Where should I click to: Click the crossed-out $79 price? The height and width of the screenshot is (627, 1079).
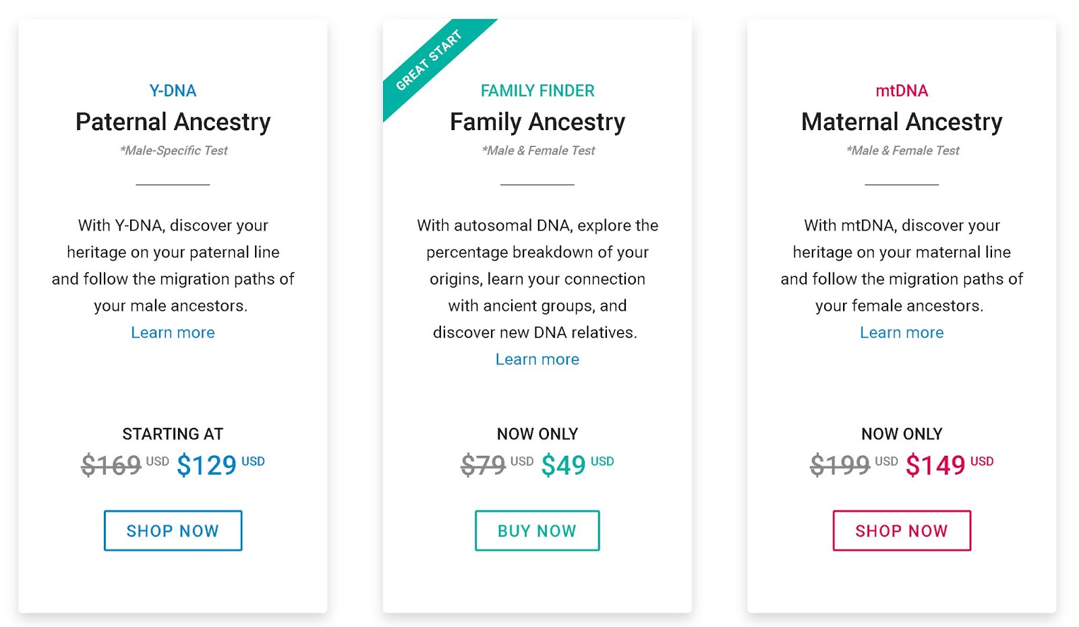pos(483,465)
